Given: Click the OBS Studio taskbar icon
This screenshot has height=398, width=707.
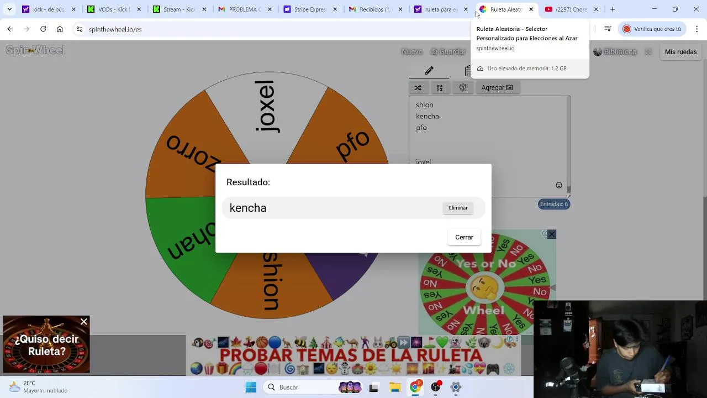Looking at the screenshot, I should pos(436,387).
